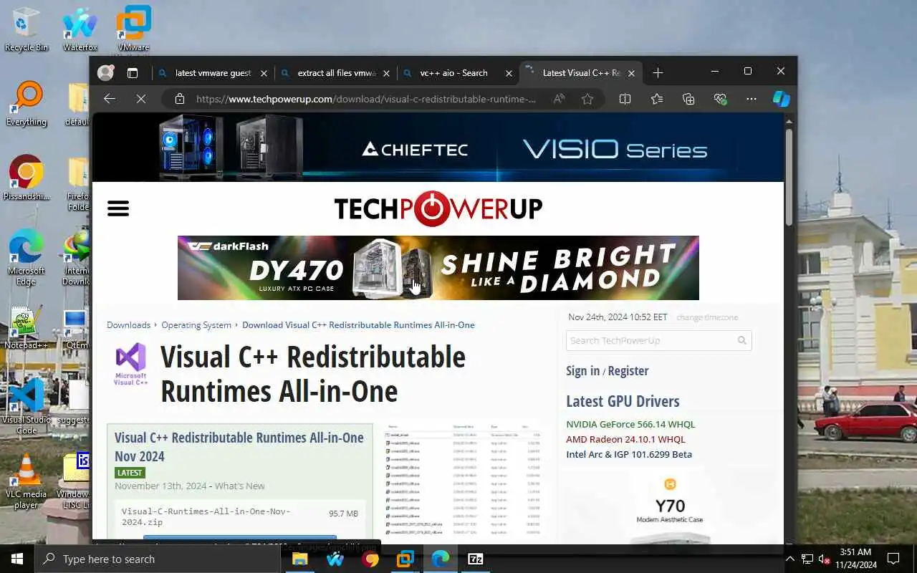This screenshot has width=917, height=573.
Task: Click the Operating System breadcrumb link
Action: click(196, 324)
